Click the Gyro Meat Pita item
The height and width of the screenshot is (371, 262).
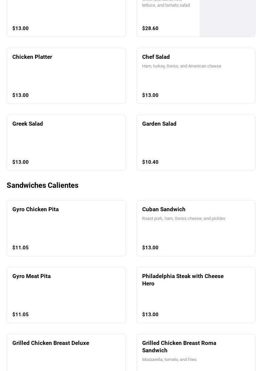pyautogui.click(x=66, y=295)
